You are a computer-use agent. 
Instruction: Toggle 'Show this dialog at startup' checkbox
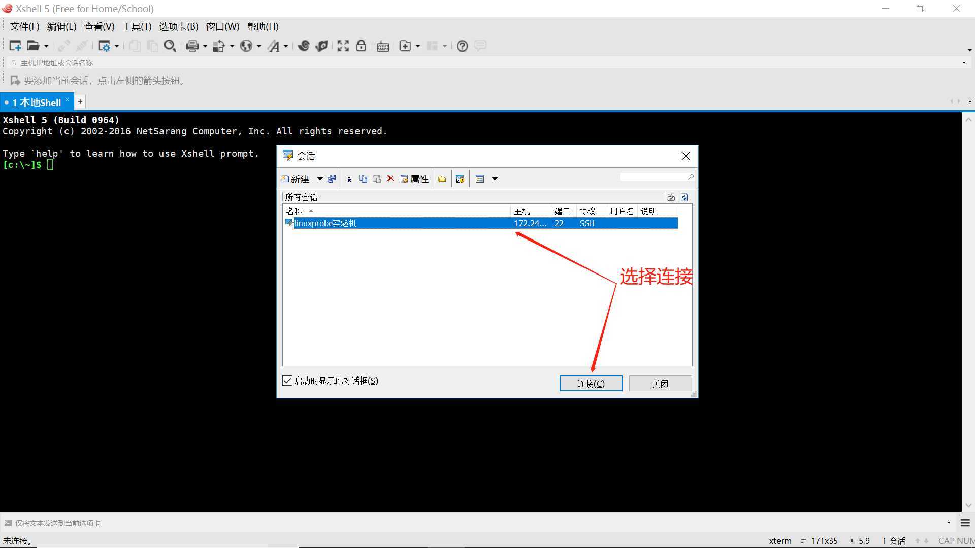click(287, 381)
